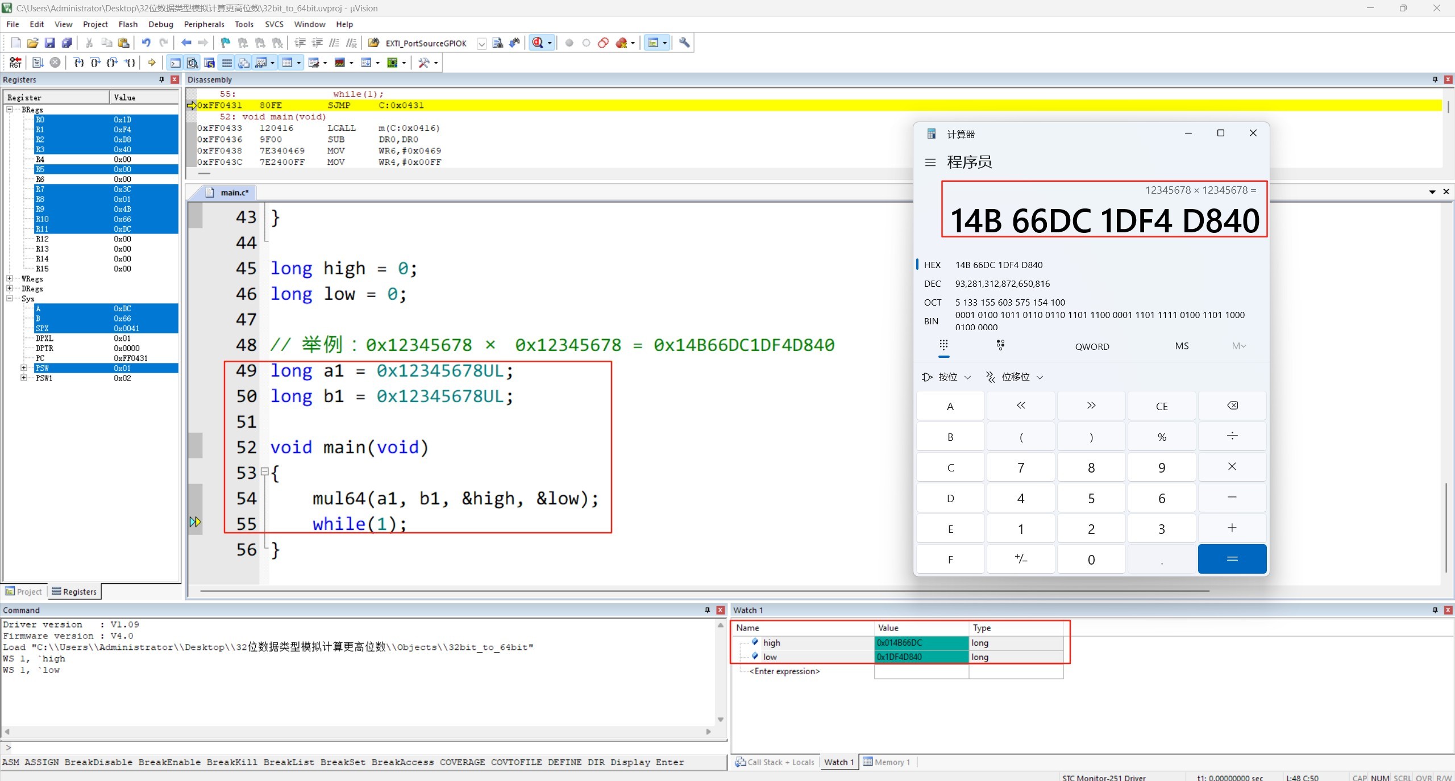Select full keypad mode in calculator

coord(944,345)
